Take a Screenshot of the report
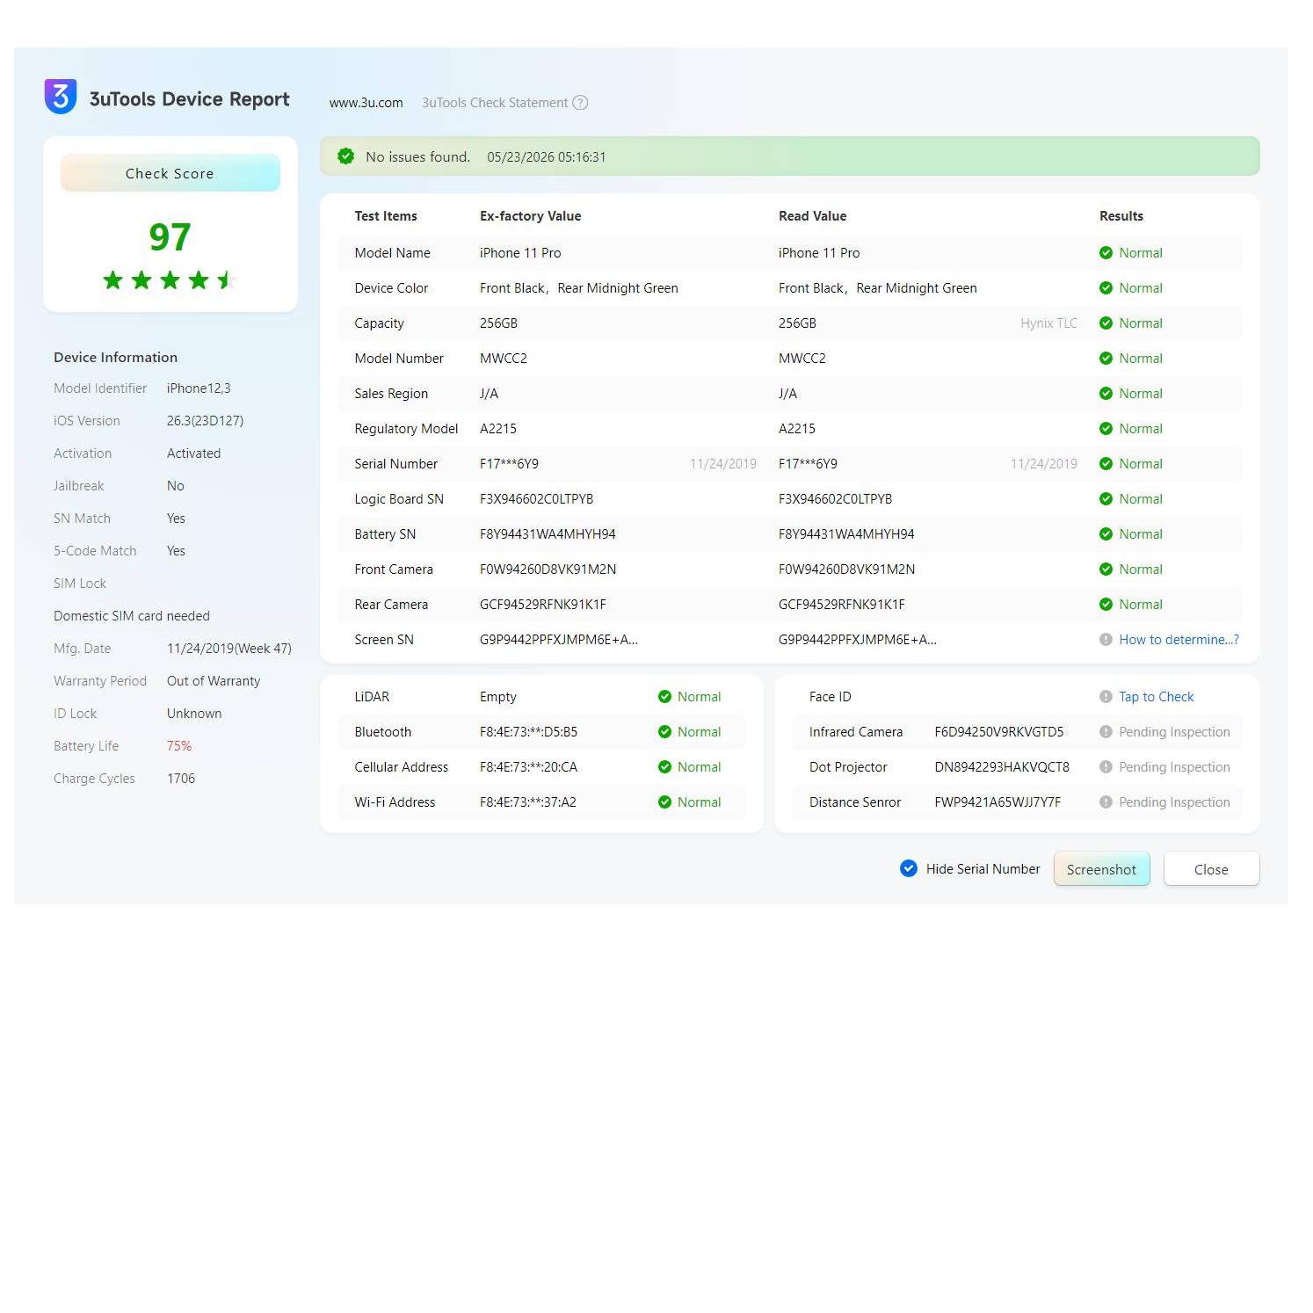1313x1313 pixels. (x=1101, y=869)
